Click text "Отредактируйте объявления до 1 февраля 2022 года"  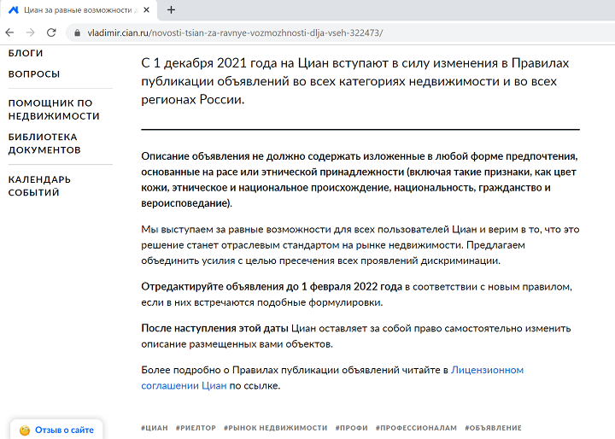[272, 287]
